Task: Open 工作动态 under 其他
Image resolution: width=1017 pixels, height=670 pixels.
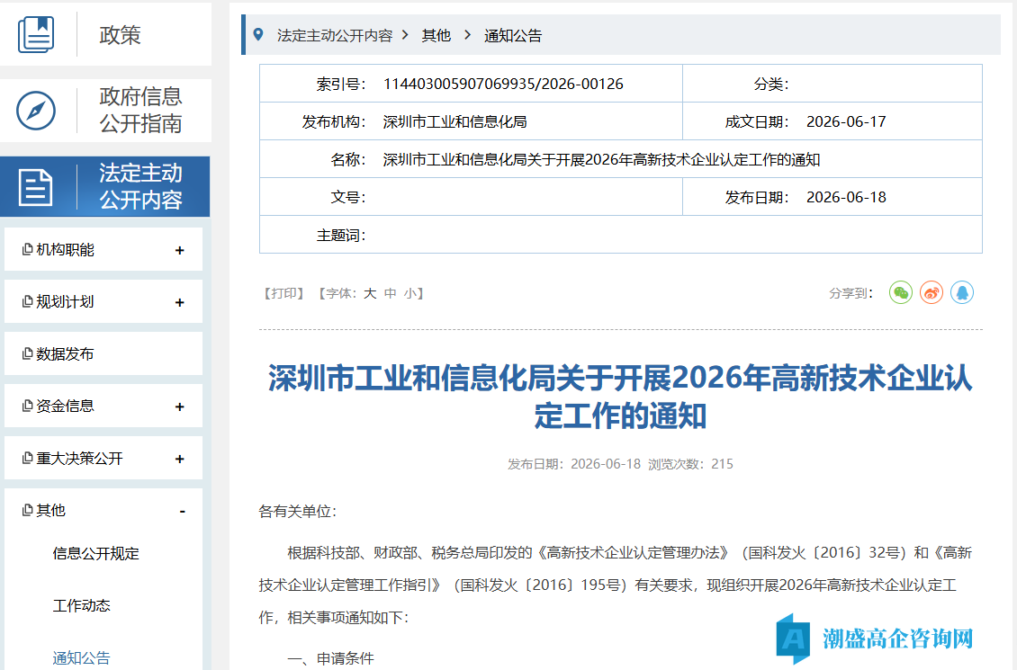Action: click(x=82, y=605)
